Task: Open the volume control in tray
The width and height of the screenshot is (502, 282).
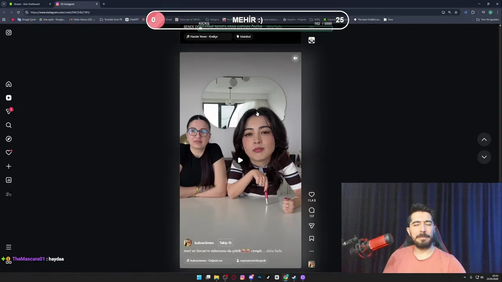Action: [482, 277]
